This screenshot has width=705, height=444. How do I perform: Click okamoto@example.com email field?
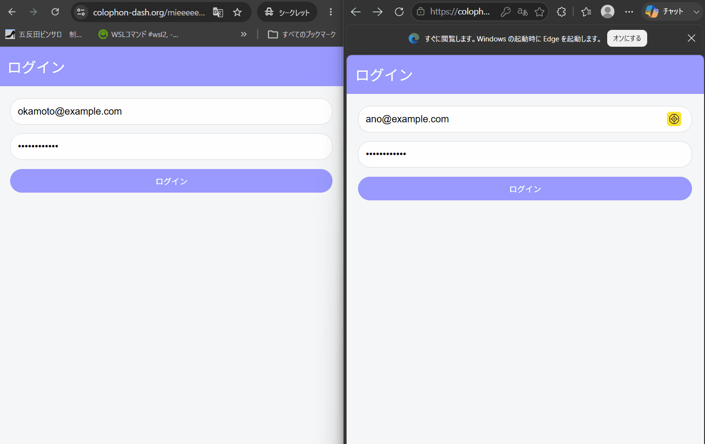coord(171,111)
